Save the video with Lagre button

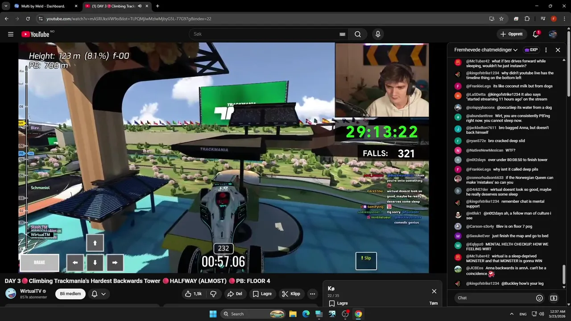point(262,294)
